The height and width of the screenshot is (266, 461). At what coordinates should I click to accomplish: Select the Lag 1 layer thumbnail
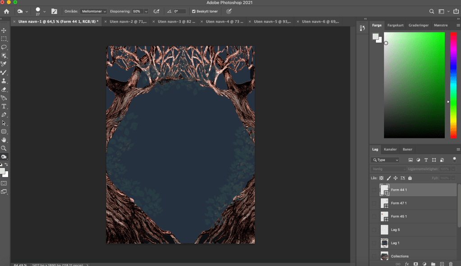(384, 243)
